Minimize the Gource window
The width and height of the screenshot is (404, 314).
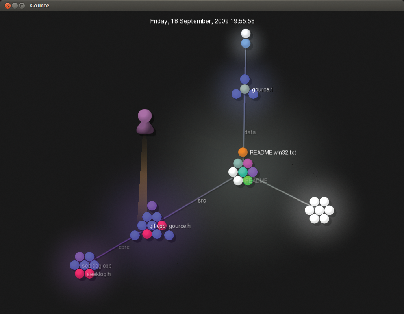pos(15,6)
